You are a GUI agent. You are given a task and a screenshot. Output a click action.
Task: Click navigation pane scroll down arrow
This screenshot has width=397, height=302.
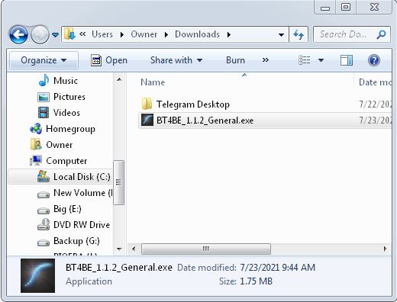[x=119, y=249]
